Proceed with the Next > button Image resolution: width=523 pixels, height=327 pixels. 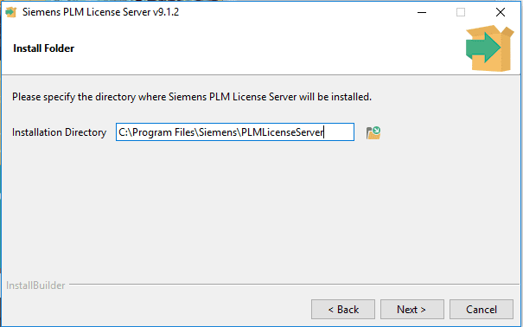pyautogui.click(x=412, y=310)
